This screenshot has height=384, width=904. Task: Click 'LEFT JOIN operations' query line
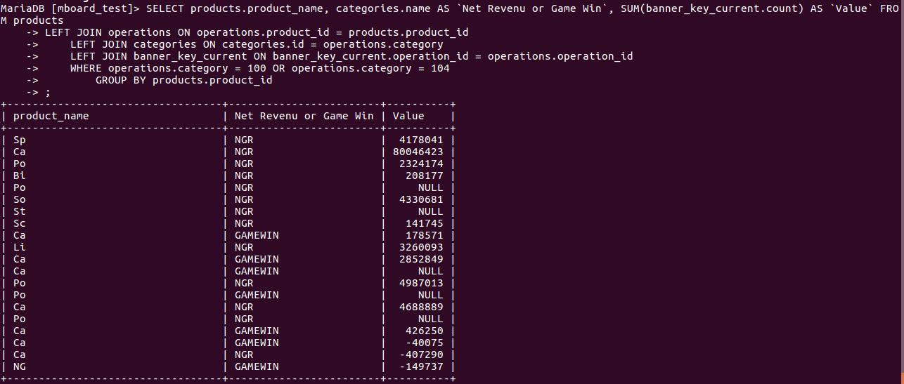tap(257, 32)
